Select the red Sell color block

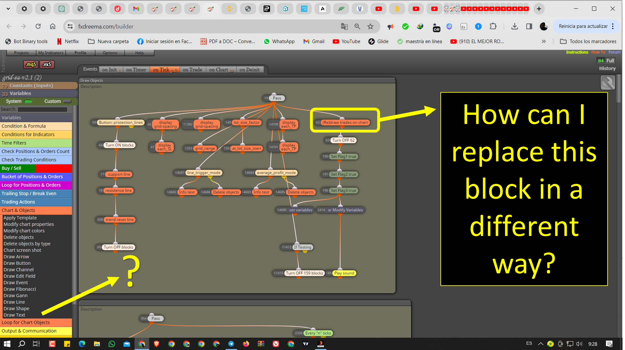pyautogui.click(x=54, y=168)
